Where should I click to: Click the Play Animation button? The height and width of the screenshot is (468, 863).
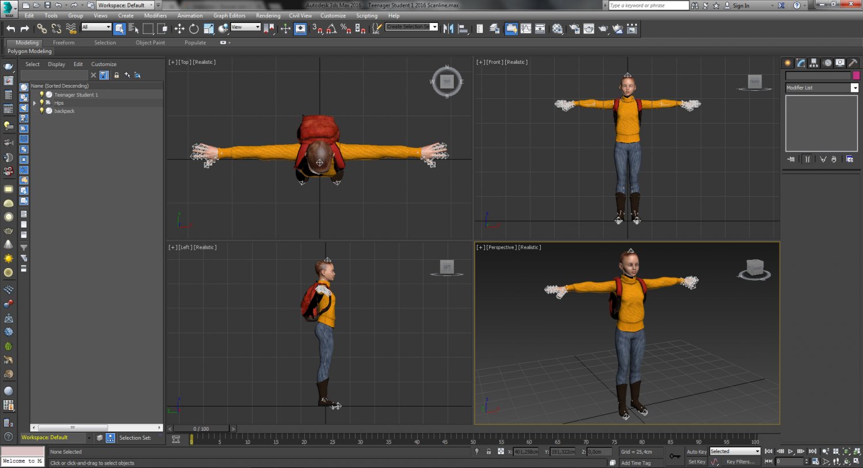(791, 451)
